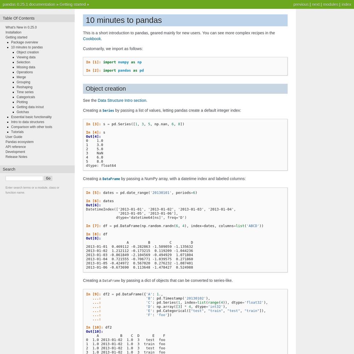Jump to Categoricals section
This screenshot has height=354, width=354.
[26, 97]
